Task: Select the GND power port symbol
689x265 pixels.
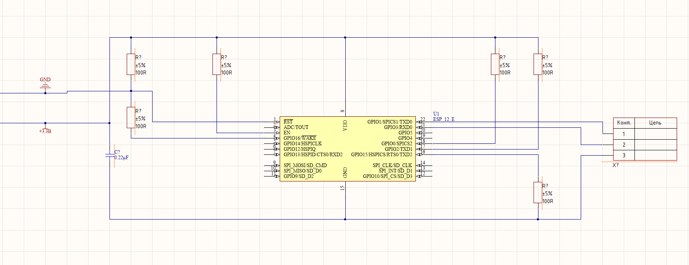Action: 45,86
